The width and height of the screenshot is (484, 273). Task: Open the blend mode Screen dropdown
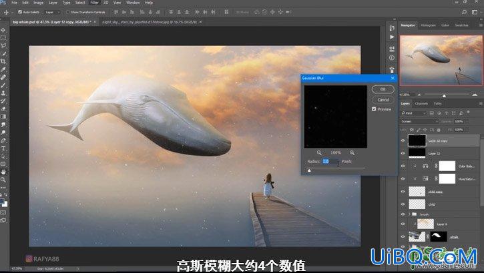(419, 121)
